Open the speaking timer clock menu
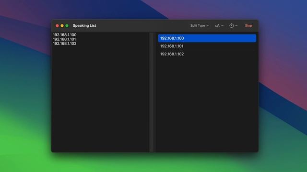Screen dimensions: 307x172 click(x=234, y=25)
